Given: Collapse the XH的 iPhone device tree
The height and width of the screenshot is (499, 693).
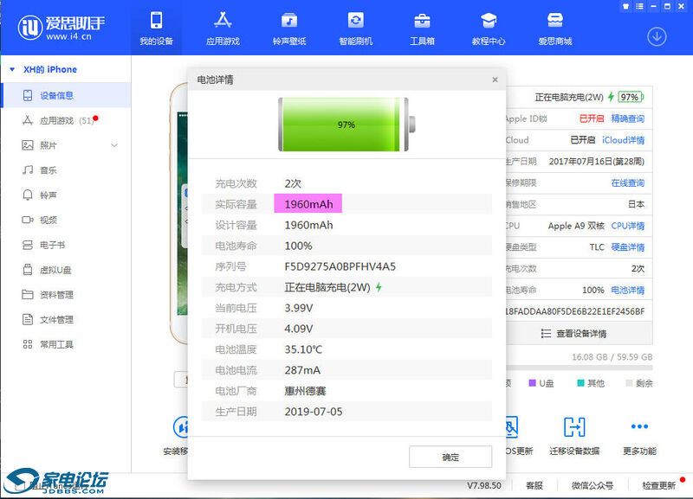Looking at the screenshot, I should tap(12, 69).
